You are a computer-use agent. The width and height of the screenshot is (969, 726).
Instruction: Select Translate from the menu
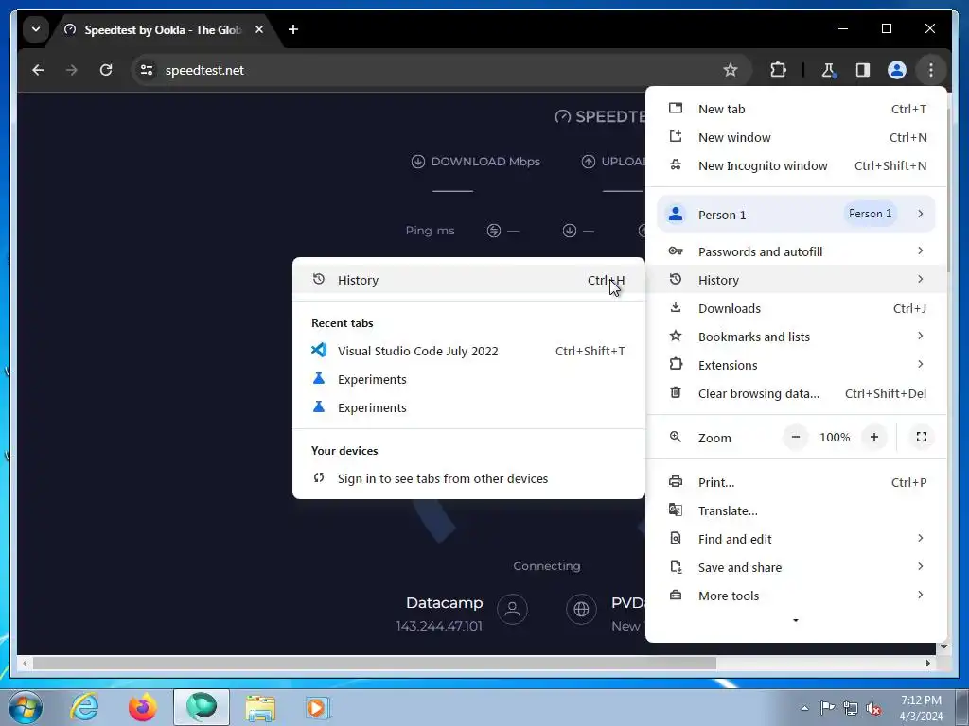coord(796,510)
